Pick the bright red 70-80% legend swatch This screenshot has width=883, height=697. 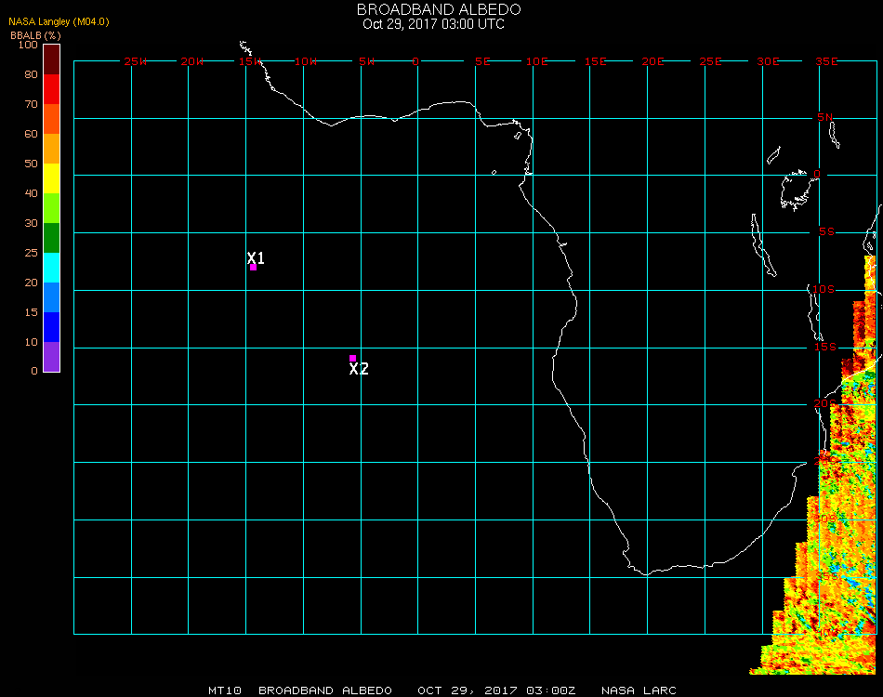(51, 89)
